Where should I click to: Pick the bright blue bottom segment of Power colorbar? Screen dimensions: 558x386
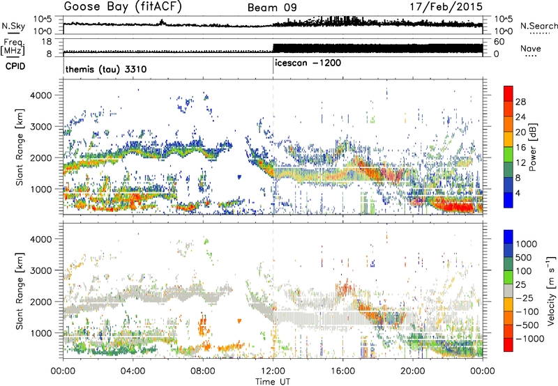pyautogui.click(x=508, y=200)
